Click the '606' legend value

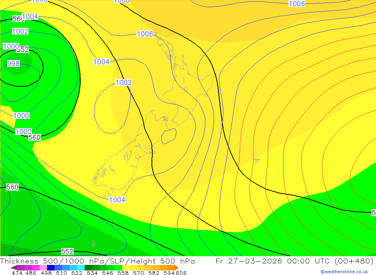pyautogui.click(x=181, y=273)
